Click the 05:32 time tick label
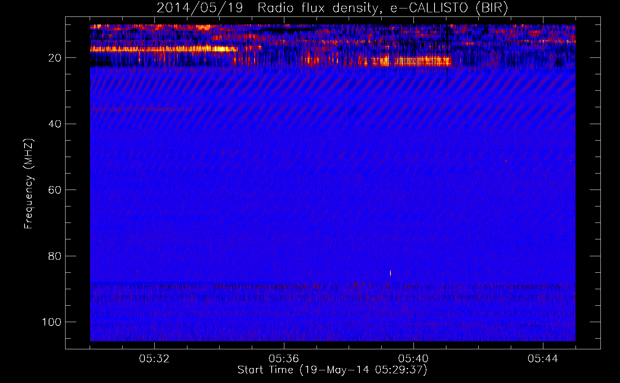This screenshot has height=383, width=620. click(154, 359)
